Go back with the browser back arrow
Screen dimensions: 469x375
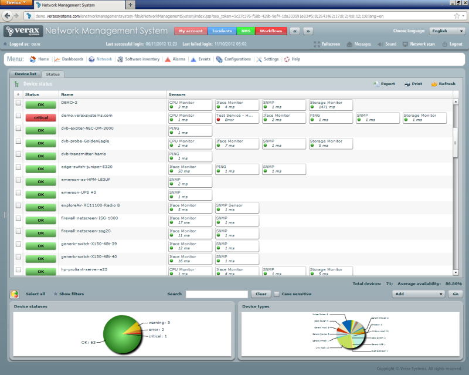[7, 16]
